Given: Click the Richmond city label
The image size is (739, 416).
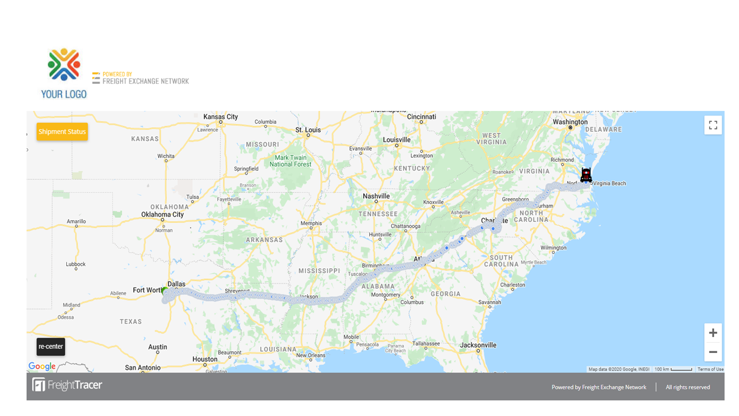Looking at the screenshot, I should click(562, 160).
